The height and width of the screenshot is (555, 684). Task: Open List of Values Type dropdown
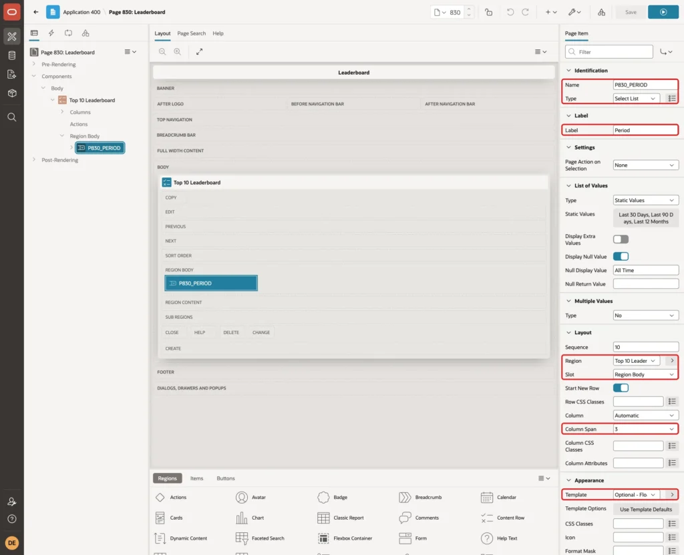[x=646, y=200]
